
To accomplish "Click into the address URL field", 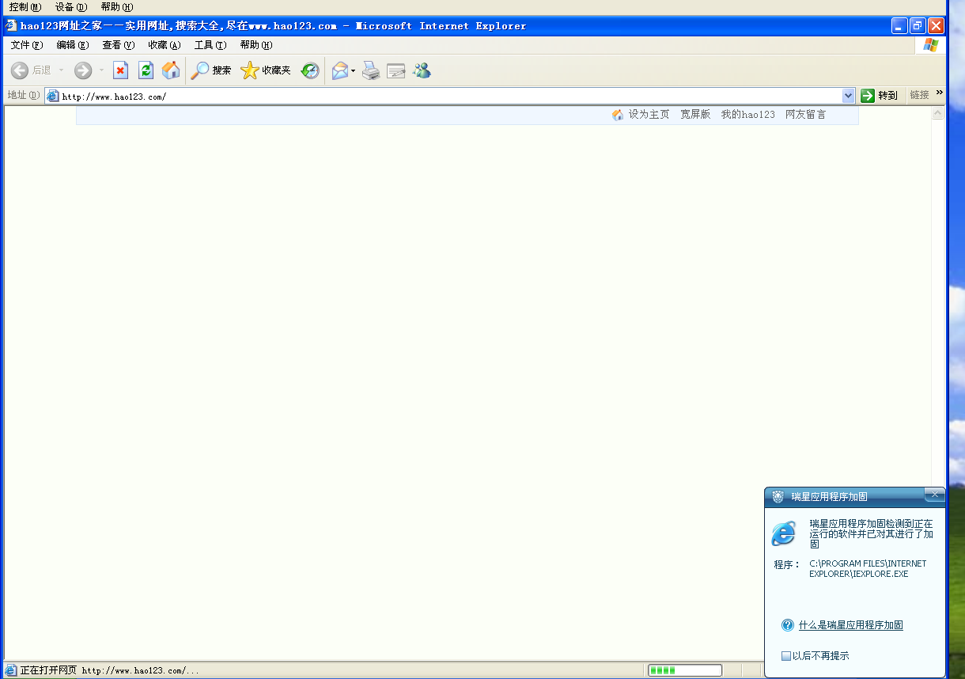I will pyautogui.click(x=451, y=96).
